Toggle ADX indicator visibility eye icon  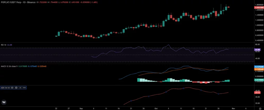(x=12, y=88)
